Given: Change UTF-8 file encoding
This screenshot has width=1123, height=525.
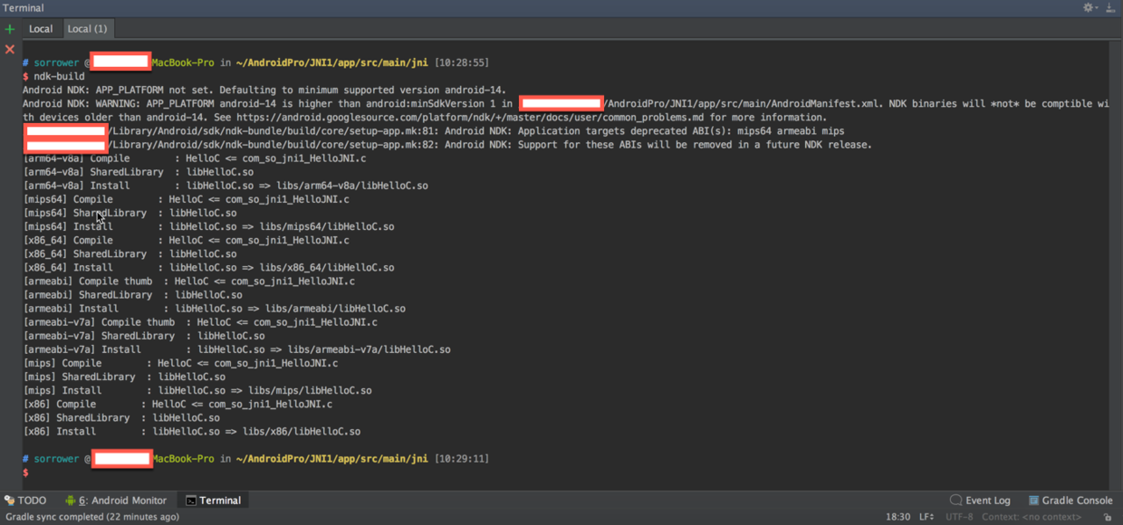Looking at the screenshot, I should (x=959, y=517).
